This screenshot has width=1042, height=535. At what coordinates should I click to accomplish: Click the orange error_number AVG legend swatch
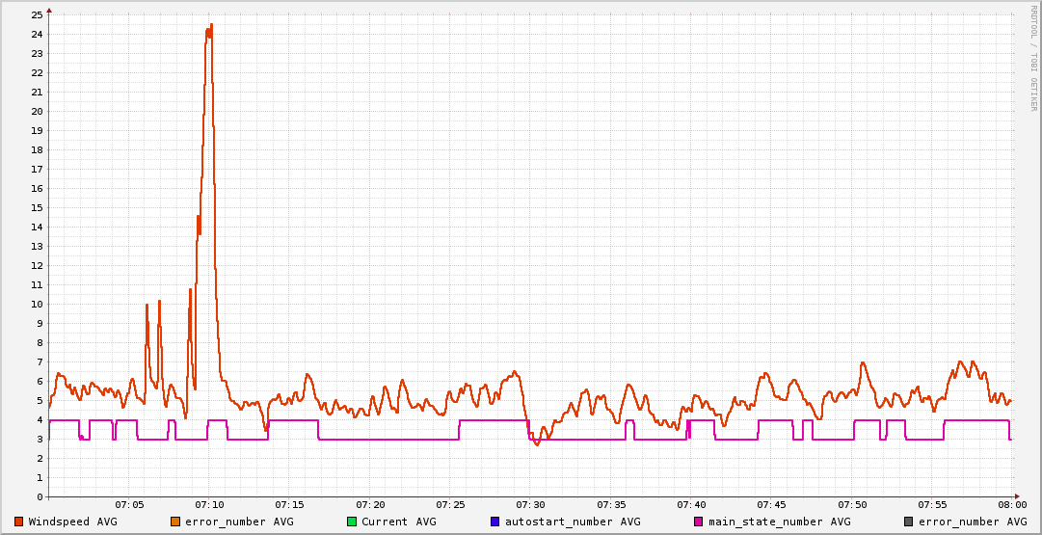175,522
